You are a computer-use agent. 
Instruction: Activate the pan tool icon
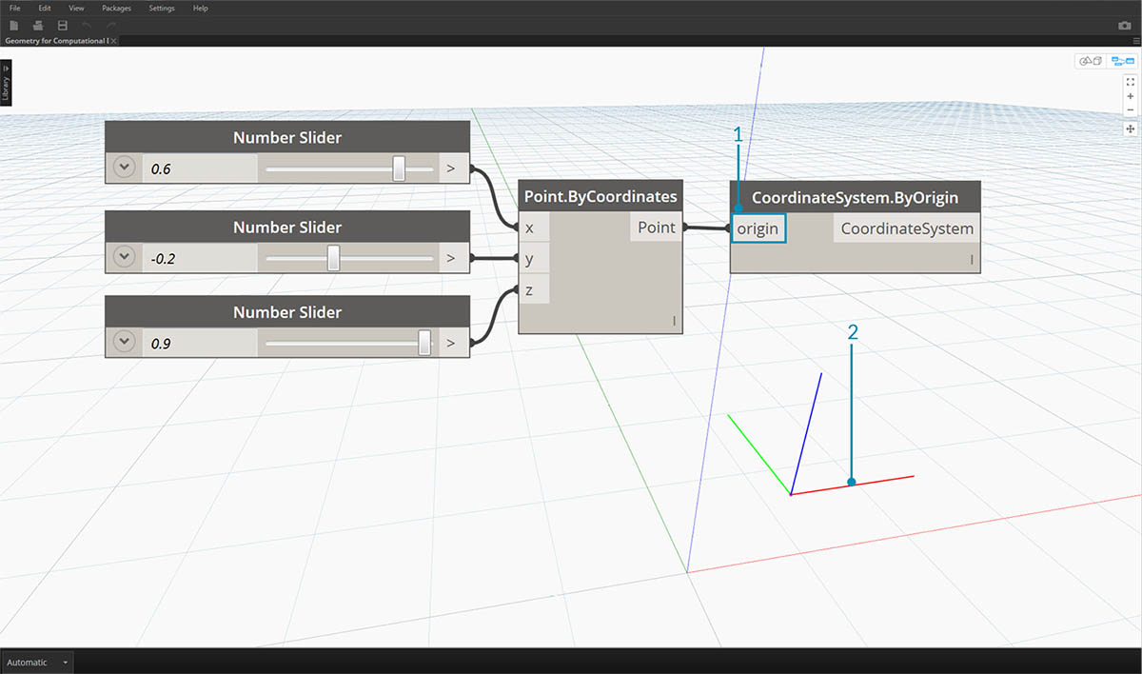tap(1131, 128)
